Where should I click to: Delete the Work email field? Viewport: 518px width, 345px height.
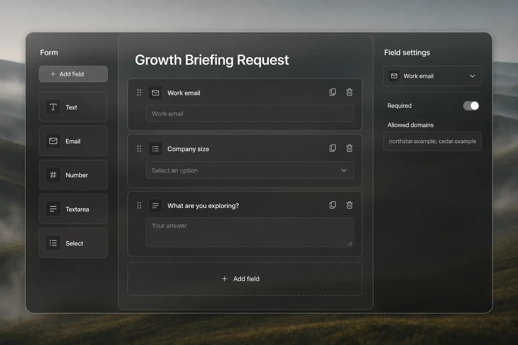(x=349, y=92)
